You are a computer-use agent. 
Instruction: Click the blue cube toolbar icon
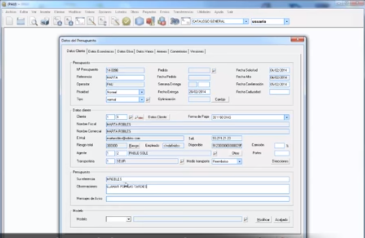point(139,22)
